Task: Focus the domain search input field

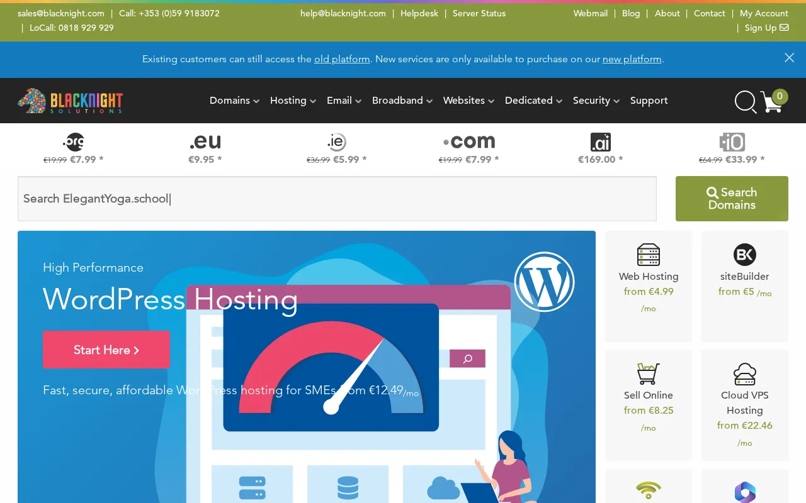Action: coord(337,199)
